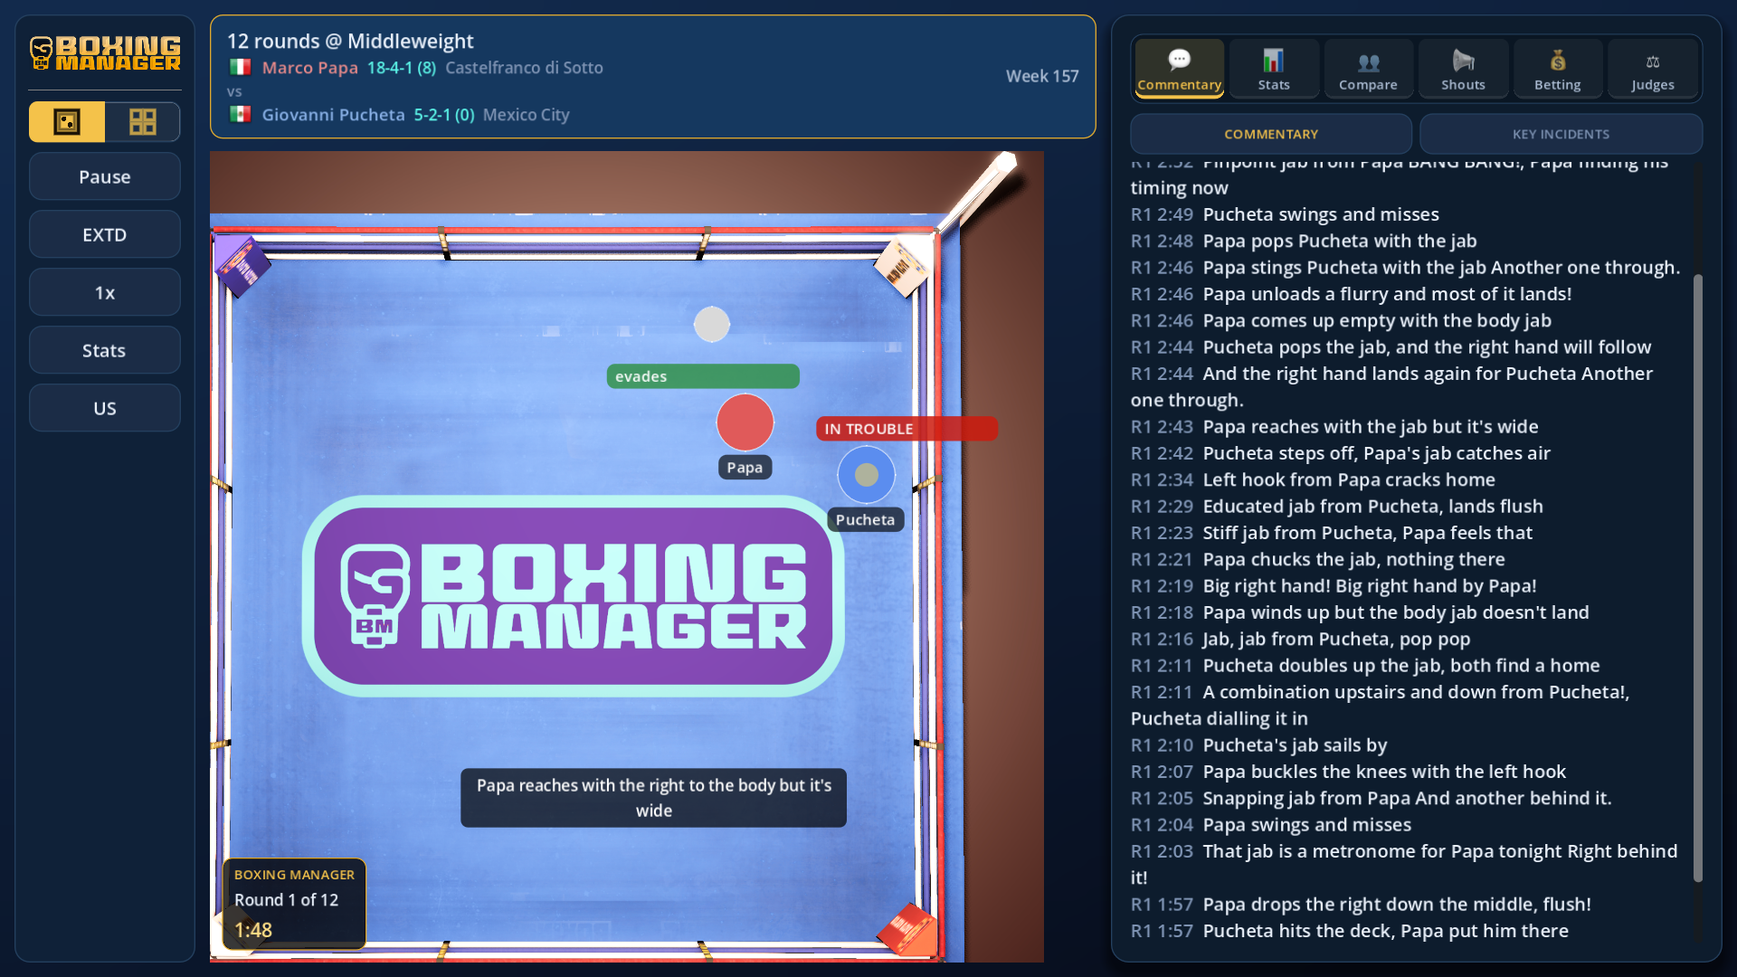
Task: Click commentary 'Big right hand! Big right hand by Papa!'
Action: click(1370, 586)
